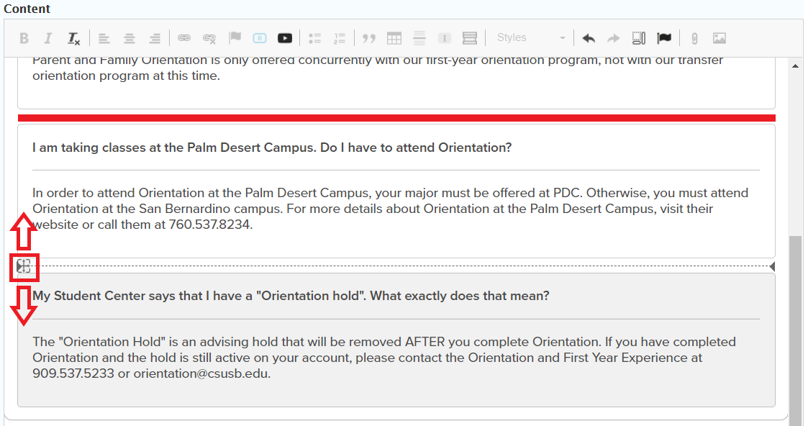Undo the last edit
The height and width of the screenshot is (426, 808).
point(589,38)
